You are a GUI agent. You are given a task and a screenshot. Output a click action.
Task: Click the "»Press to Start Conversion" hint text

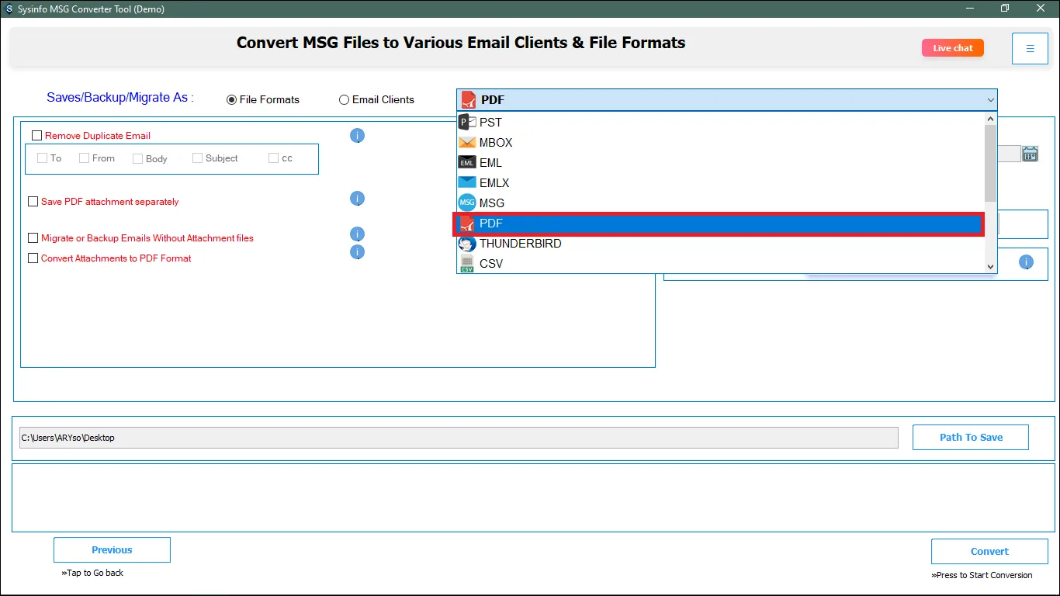[982, 575]
